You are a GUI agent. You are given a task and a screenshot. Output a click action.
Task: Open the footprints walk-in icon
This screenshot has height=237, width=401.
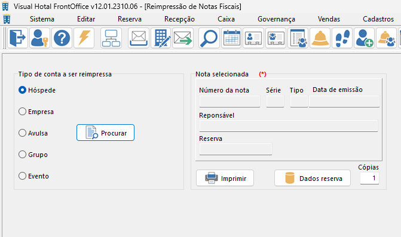[x=342, y=38]
